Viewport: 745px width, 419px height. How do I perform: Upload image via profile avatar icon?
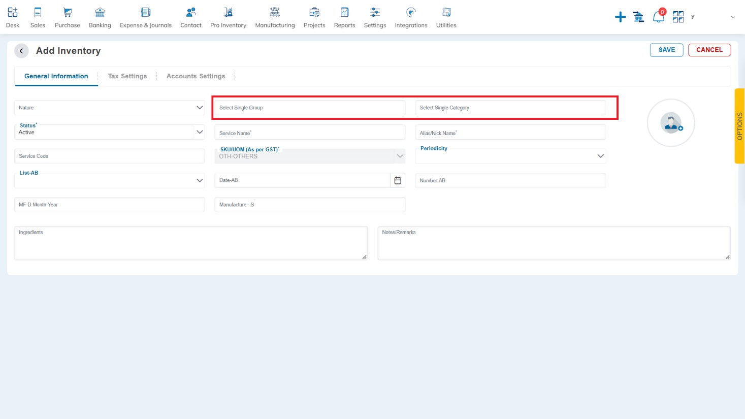pyautogui.click(x=671, y=123)
